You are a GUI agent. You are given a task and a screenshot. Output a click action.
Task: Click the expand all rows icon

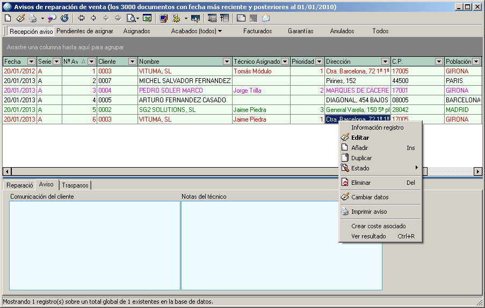[212, 18]
